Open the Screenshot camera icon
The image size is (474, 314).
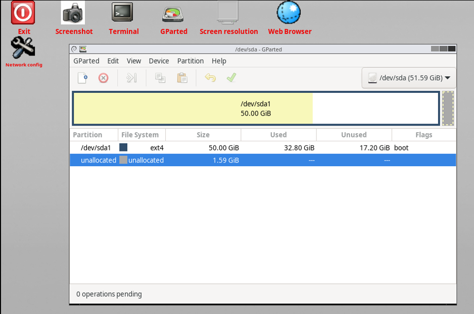point(73,13)
